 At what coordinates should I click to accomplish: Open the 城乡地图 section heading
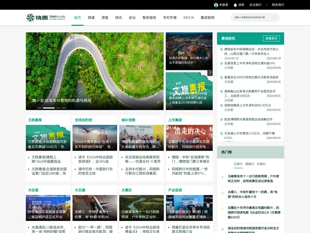pyautogui.click(x=128, y=120)
